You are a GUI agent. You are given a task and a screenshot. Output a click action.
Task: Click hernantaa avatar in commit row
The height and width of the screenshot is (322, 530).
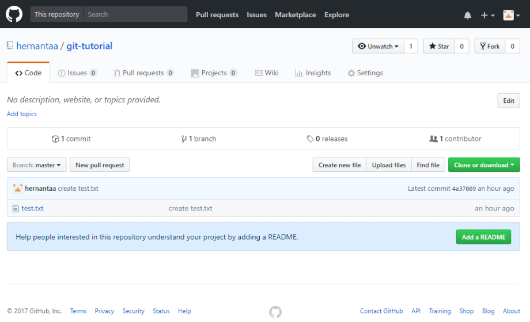[x=18, y=189]
